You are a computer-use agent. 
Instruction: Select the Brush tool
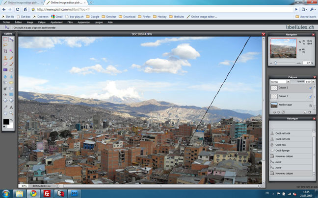pos(11,64)
